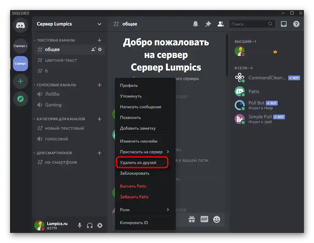Click chat area scrollbar
314x243 pixels.
point(227,55)
